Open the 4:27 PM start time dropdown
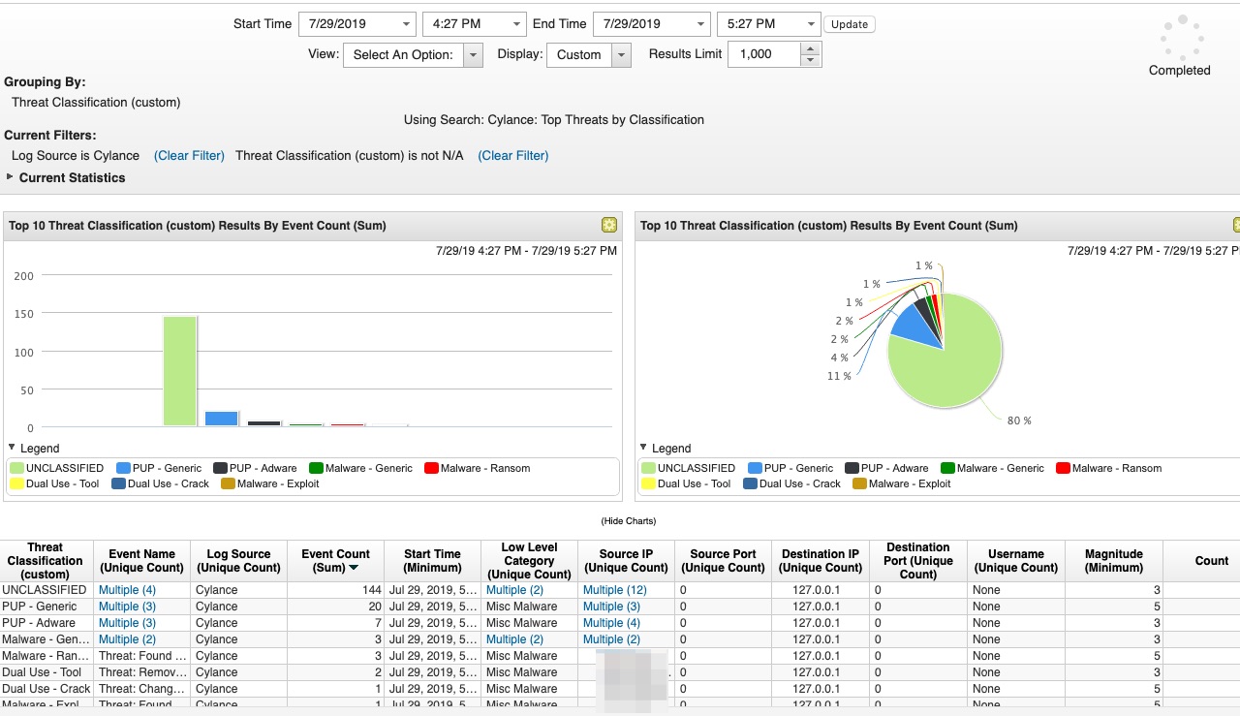The height and width of the screenshot is (716, 1240). [x=518, y=23]
